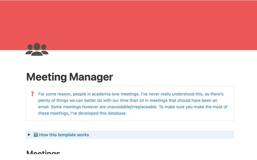Click the word "database" ending the callout
Screen dimensions: 257x160
coord(115,113)
